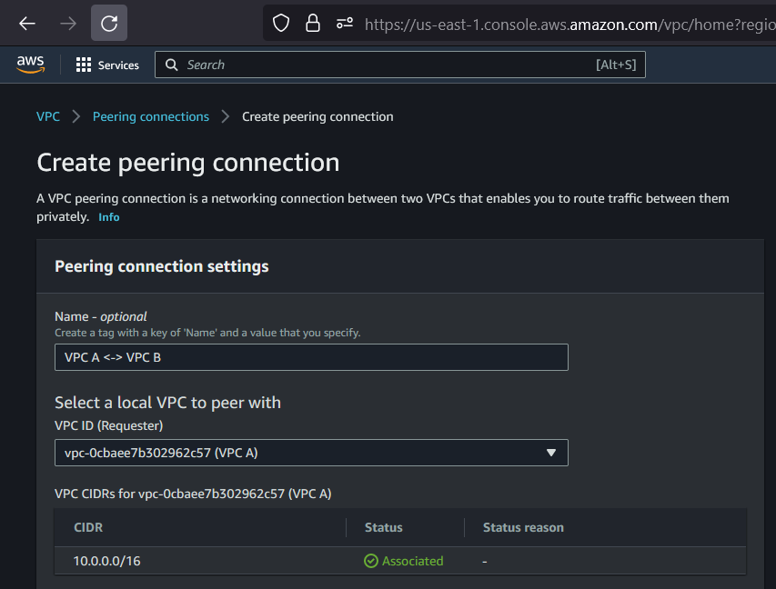Open the site permissions icon
The image size is (776, 589).
345,24
